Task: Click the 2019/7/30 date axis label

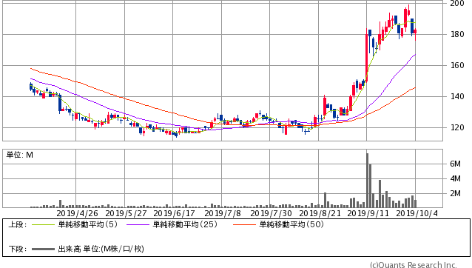Action: [272, 213]
